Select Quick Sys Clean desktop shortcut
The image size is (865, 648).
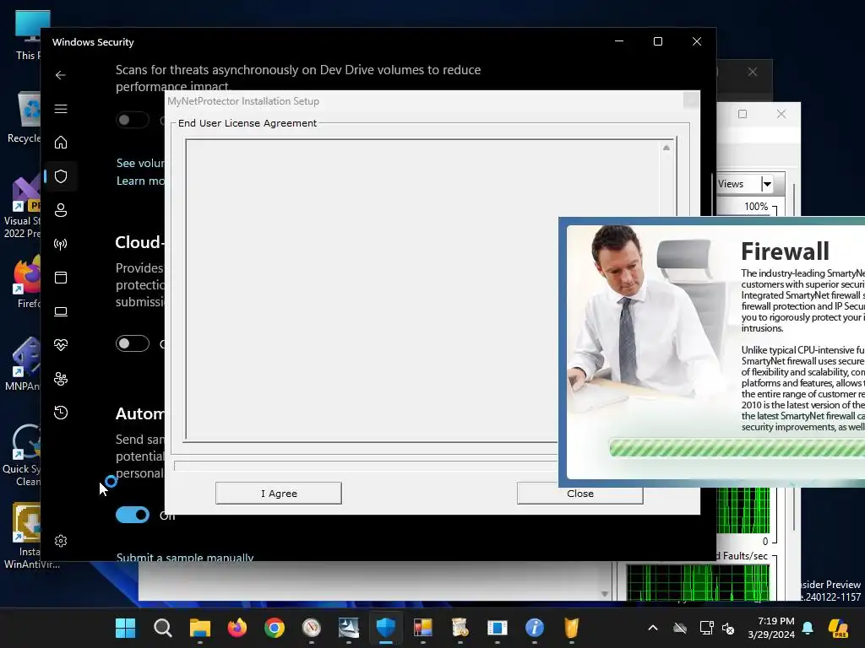(x=22, y=456)
